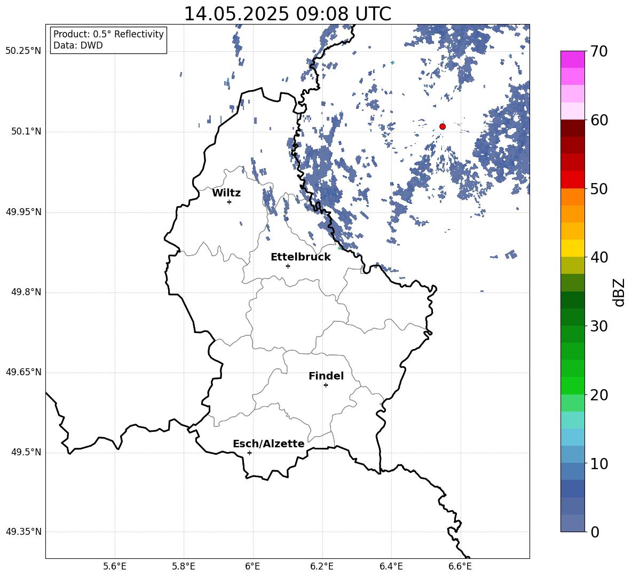Click the Product: 0.5° Reflectivity text

tap(108, 34)
